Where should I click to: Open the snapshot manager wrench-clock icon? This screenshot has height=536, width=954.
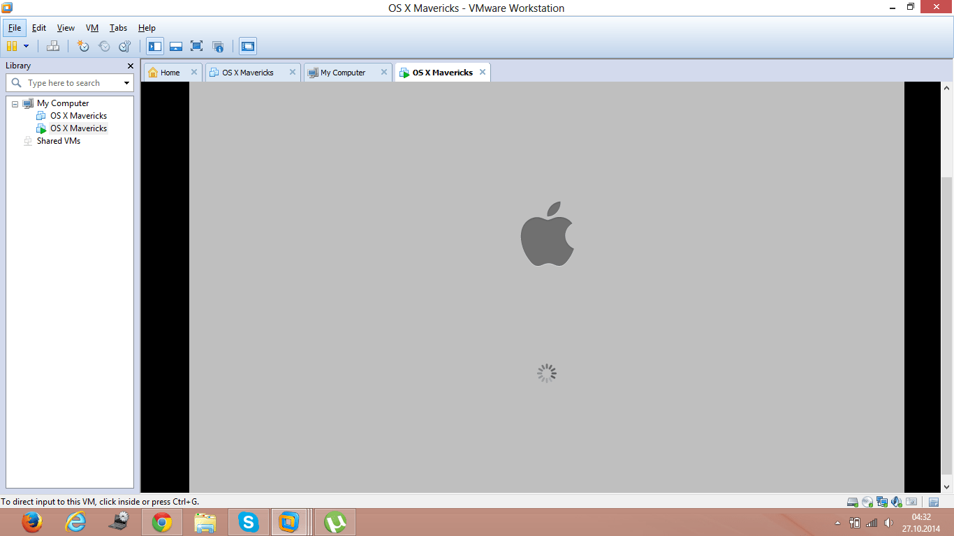point(125,46)
